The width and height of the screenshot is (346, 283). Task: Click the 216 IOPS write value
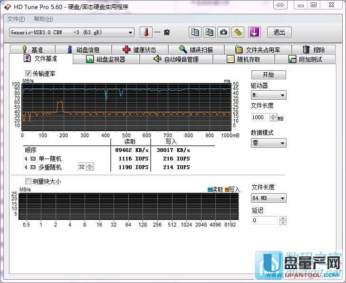click(176, 159)
